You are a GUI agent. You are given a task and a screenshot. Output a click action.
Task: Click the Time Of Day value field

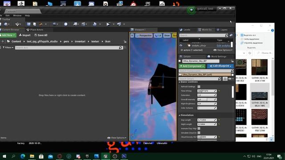pos(207,91)
